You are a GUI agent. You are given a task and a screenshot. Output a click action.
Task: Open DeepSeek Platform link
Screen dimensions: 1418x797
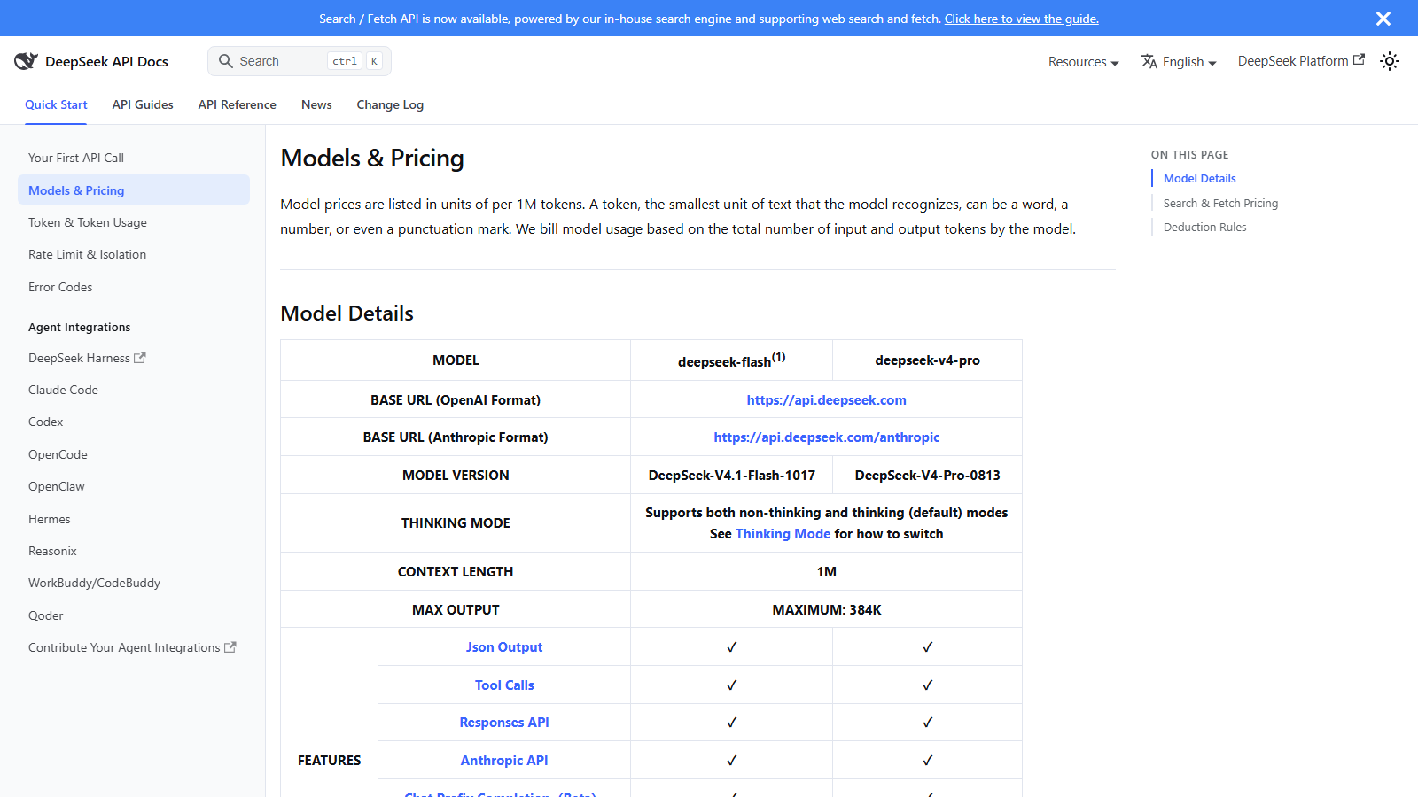point(1301,61)
